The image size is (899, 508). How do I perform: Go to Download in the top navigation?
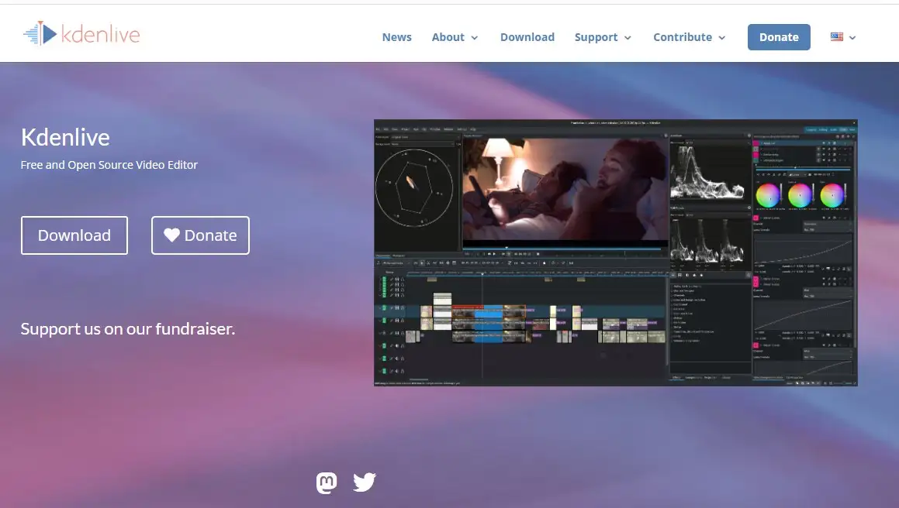coord(527,37)
